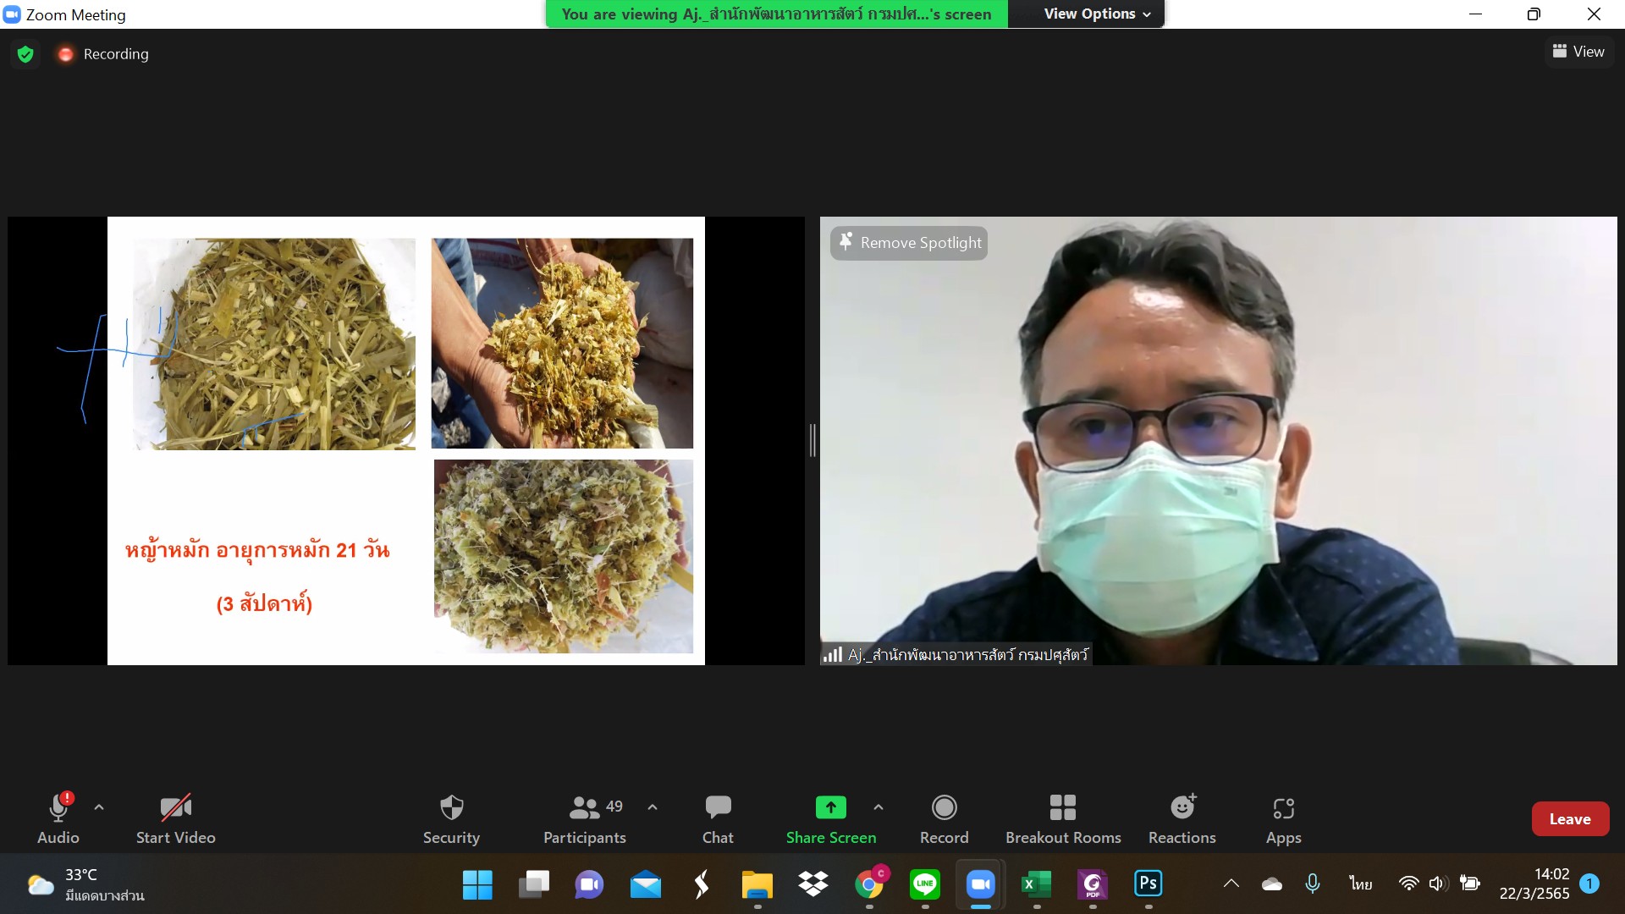Open Windows Start menu
This screenshot has height=914, width=1625.
(477, 884)
